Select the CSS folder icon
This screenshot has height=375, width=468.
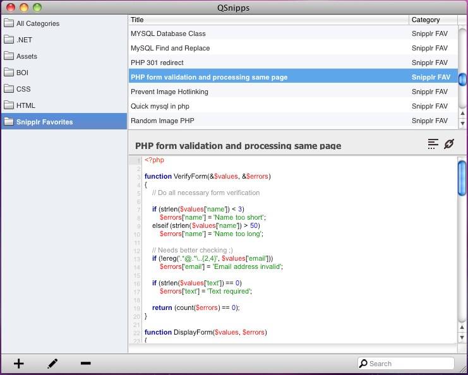[x=9, y=88]
